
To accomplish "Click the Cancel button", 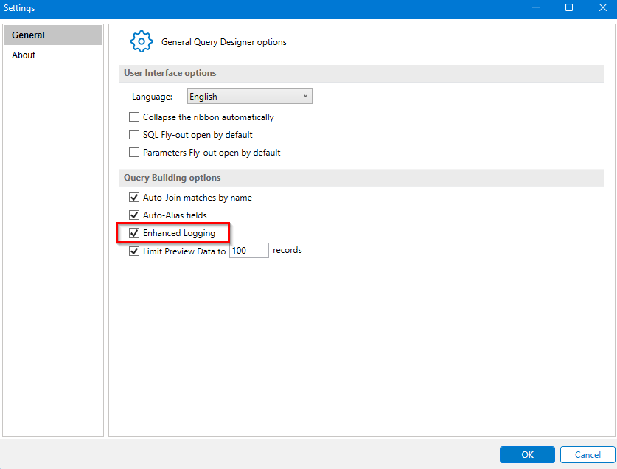I will (x=588, y=455).
